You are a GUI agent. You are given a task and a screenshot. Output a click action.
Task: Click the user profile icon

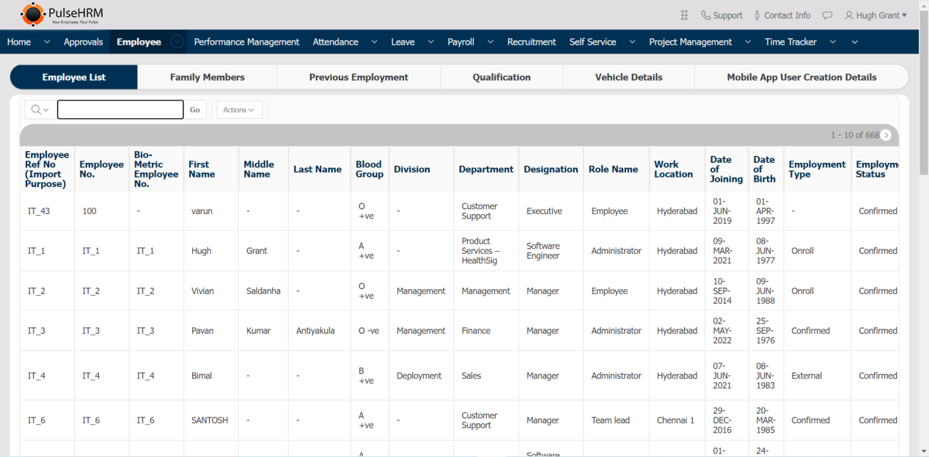pyautogui.click(x=849, y=15)
